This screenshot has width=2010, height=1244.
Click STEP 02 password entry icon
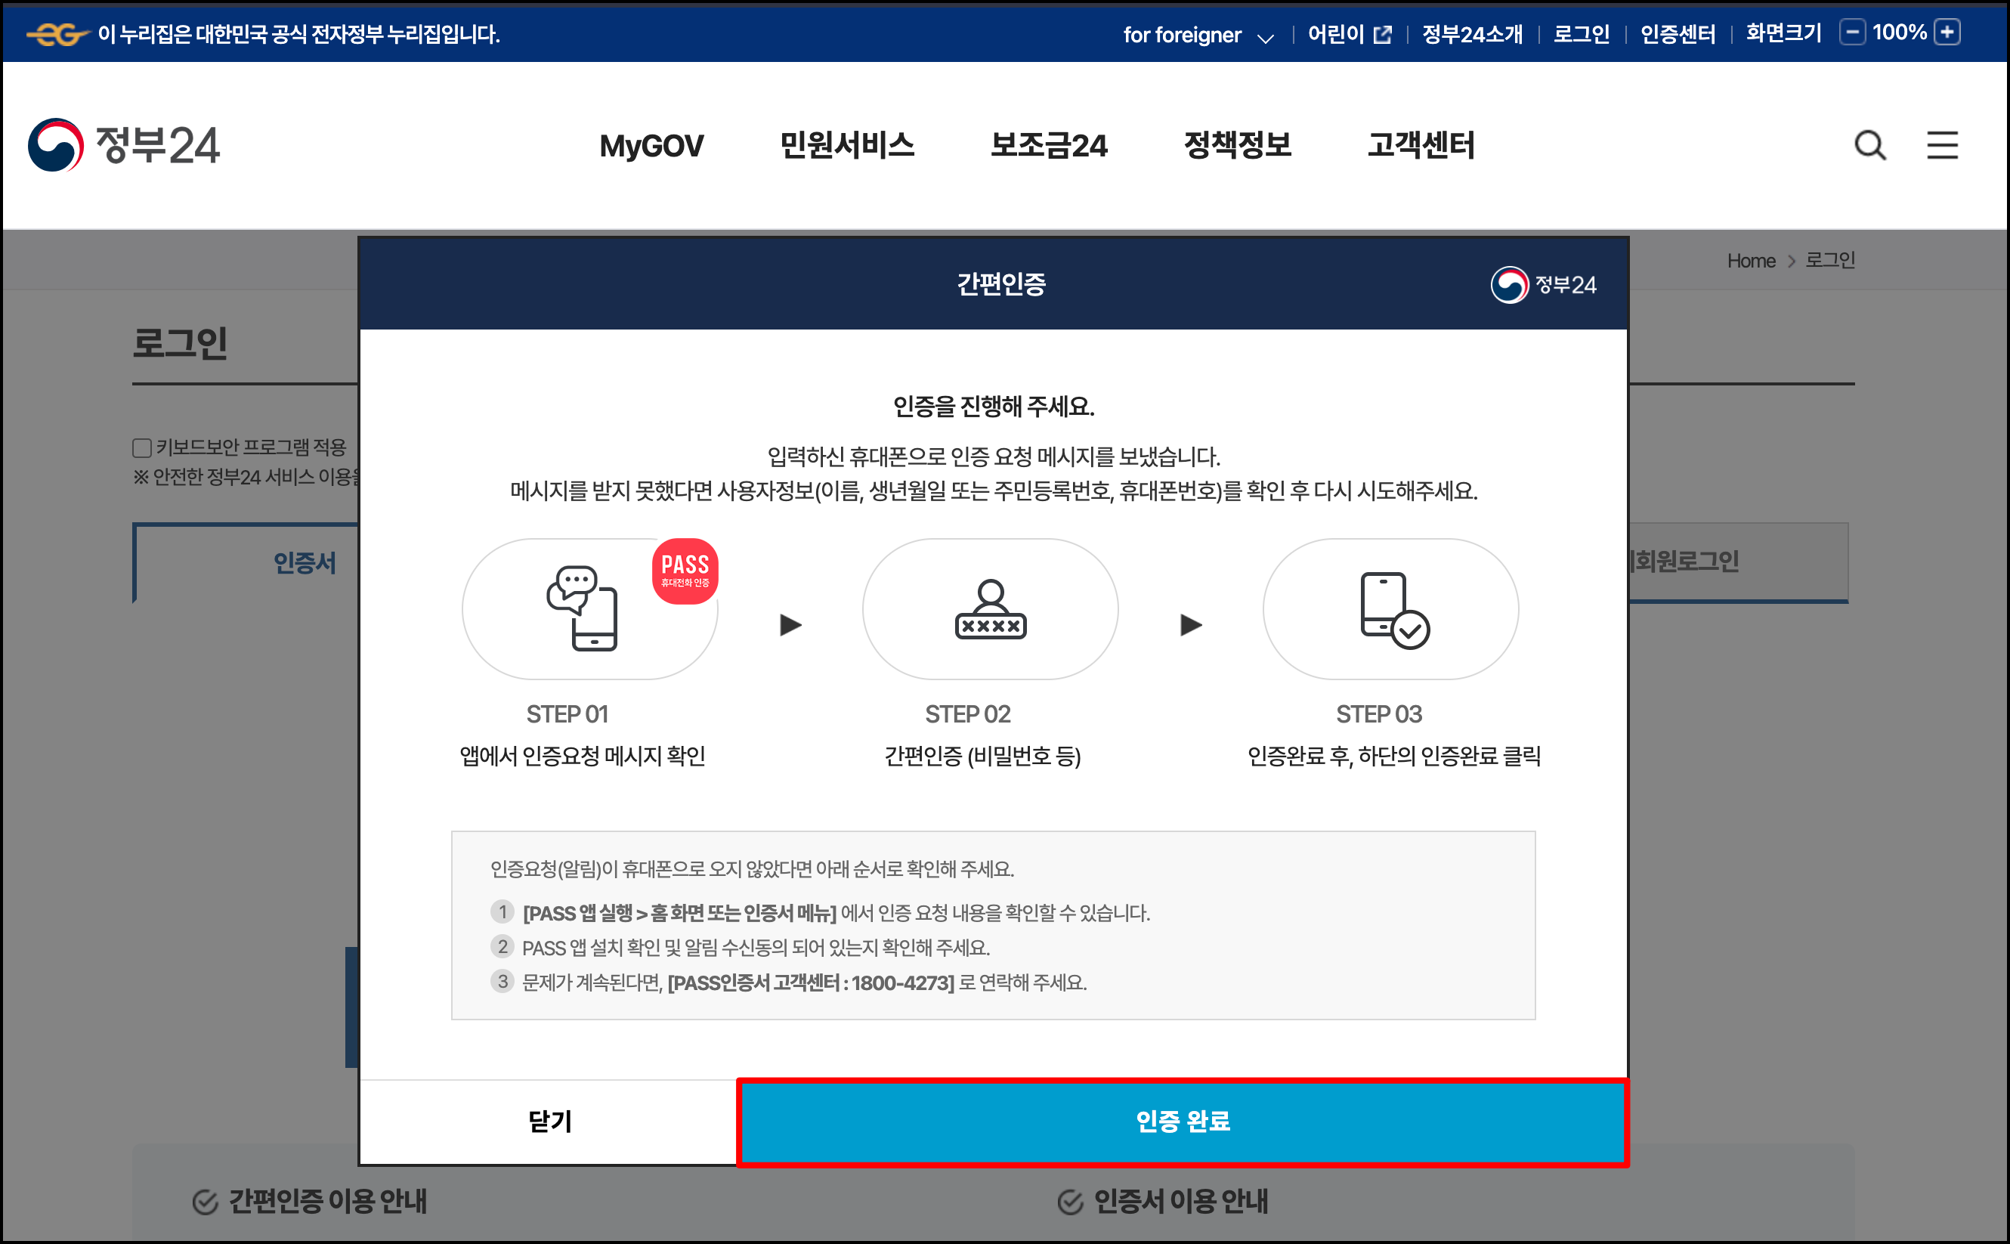coord(990,610)
